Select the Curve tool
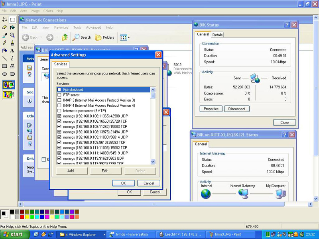The image size is (319, 239). pyautogui.click(x=13, y=59)
